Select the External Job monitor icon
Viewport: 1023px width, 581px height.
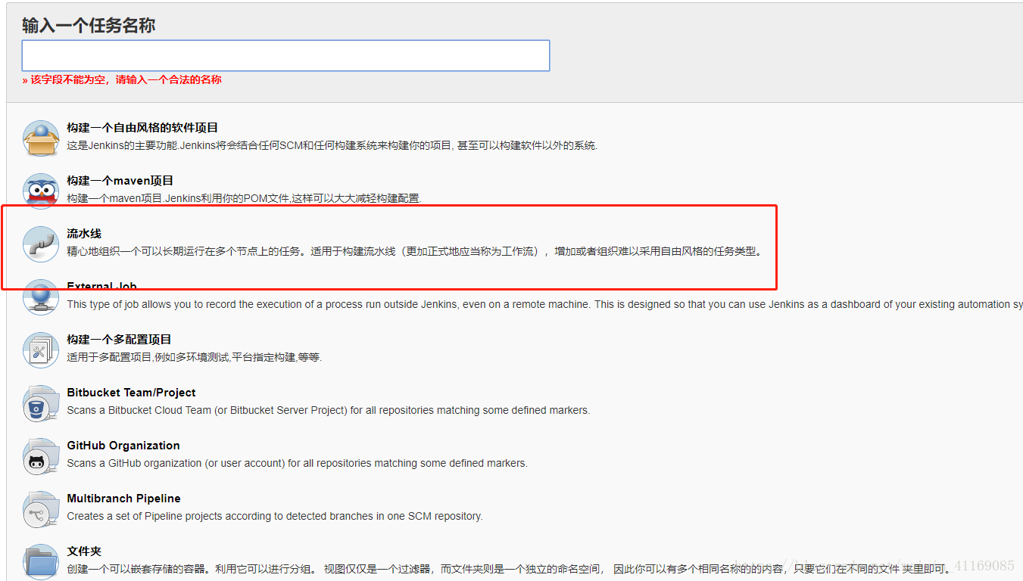coord(40,297)
